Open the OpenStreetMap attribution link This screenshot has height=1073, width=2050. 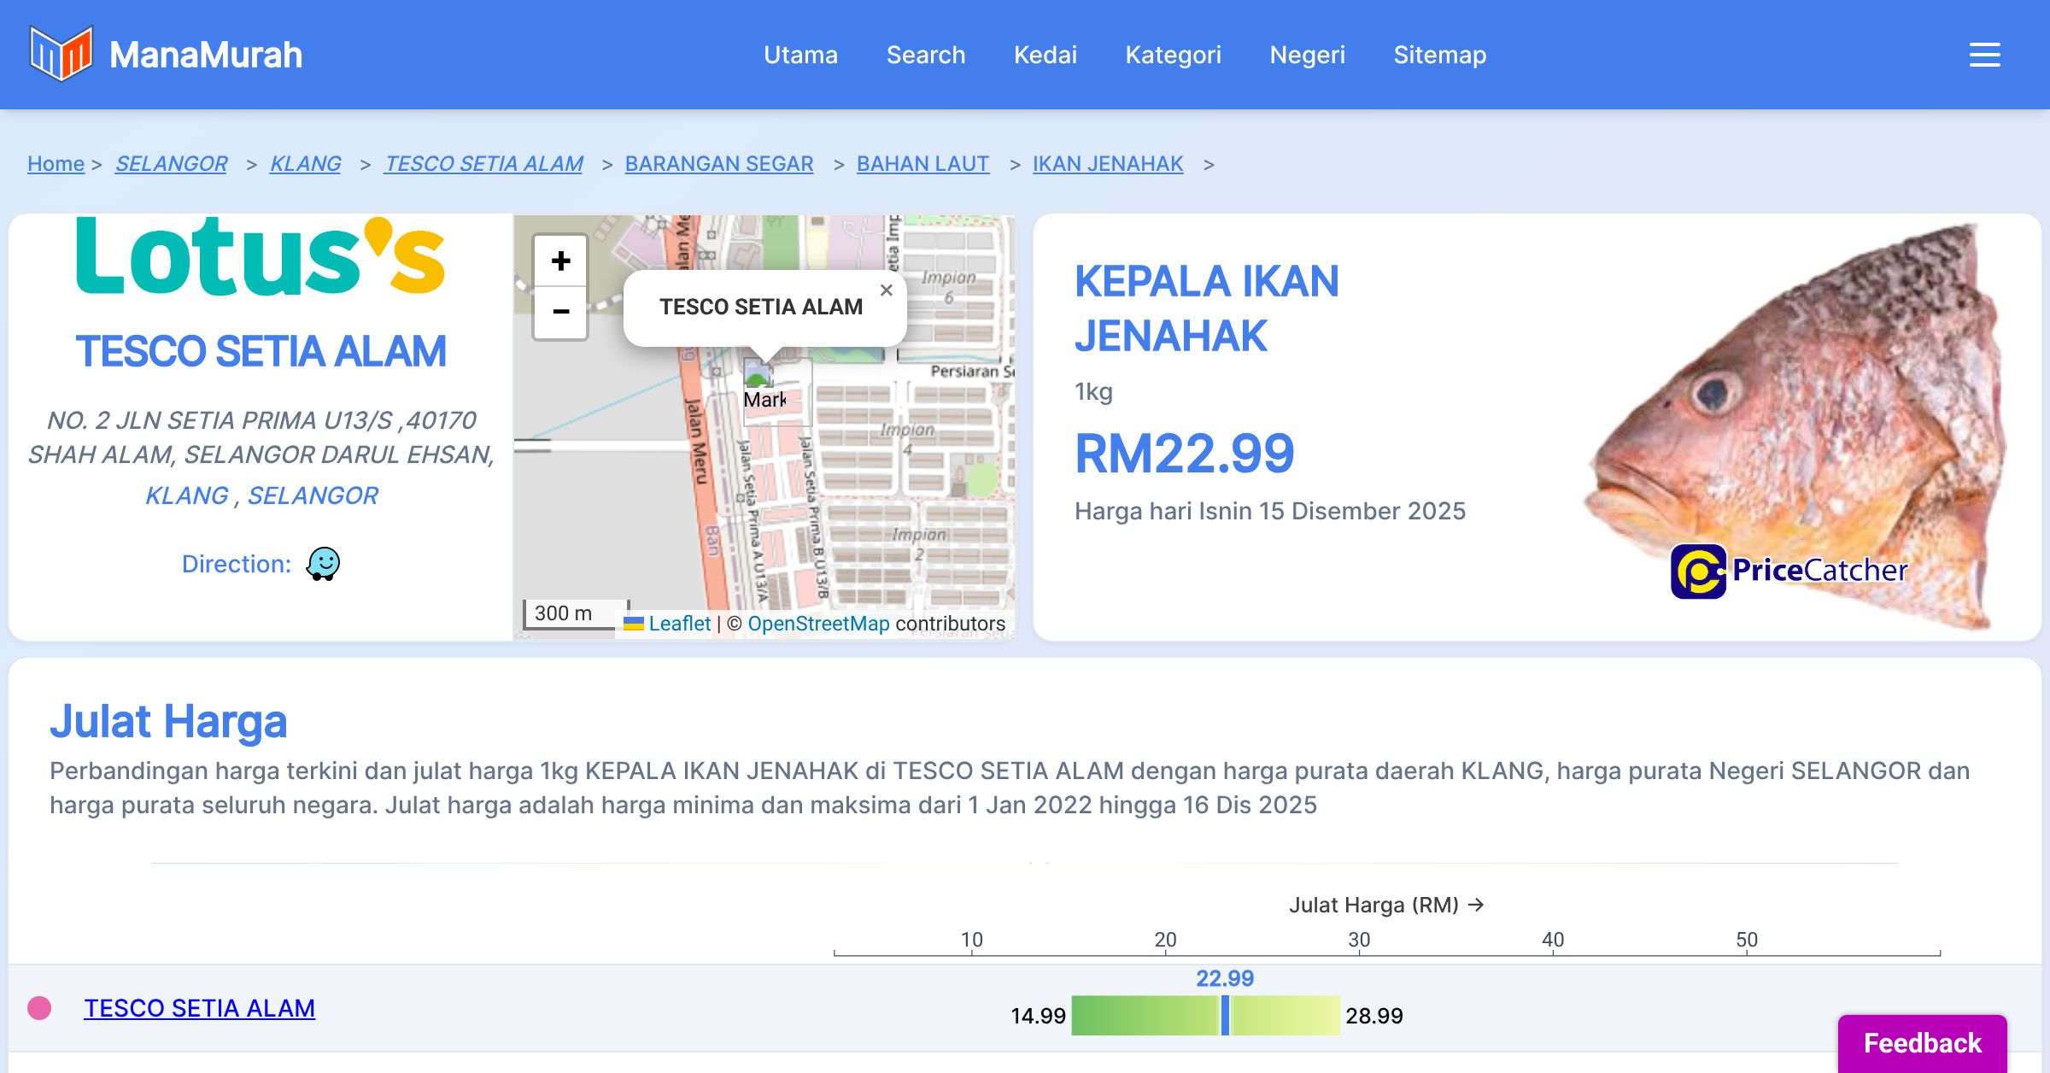[x=818, y=624]
